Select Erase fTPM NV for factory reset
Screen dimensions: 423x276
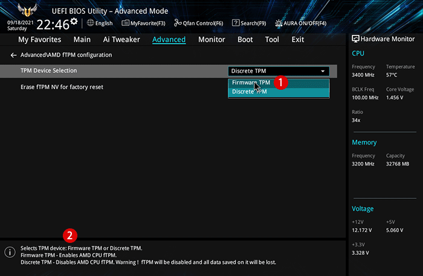coord(62,87)
